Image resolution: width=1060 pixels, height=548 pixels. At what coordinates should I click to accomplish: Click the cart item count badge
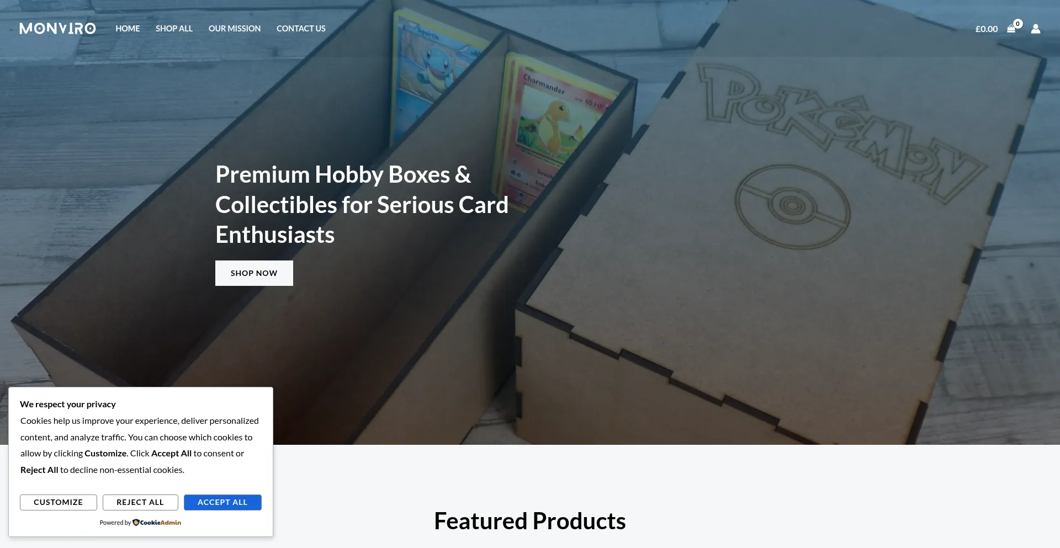pos(1018,24)
